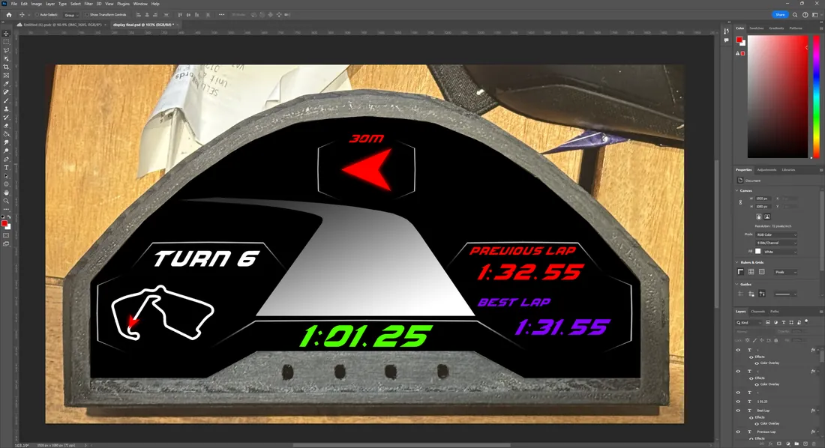Hide the 1:01.25 text layer
Screen dimensions: 825x448
click(738, 402)
